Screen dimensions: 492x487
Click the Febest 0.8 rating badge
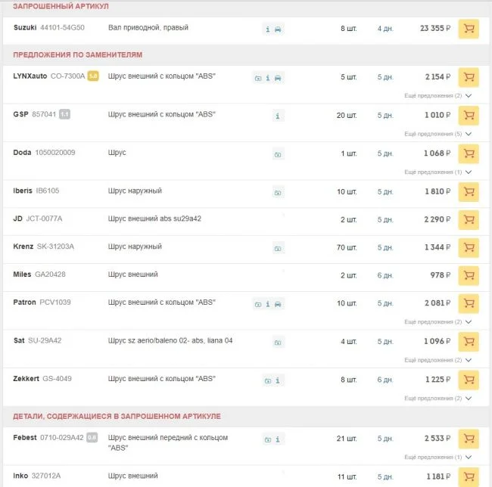click(92, 438)
